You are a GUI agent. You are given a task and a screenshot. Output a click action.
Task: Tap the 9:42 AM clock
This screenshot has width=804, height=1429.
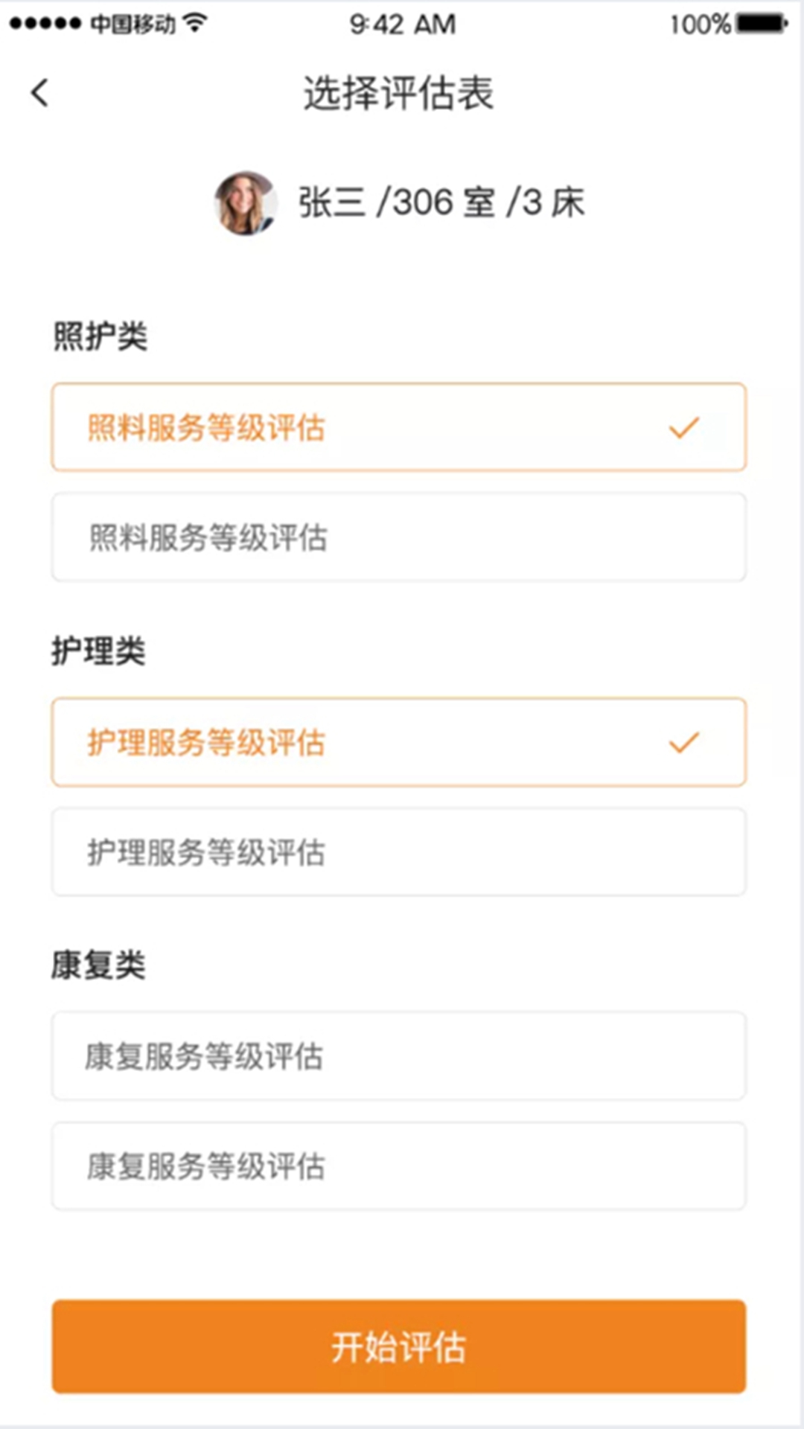tap(403, 24)
